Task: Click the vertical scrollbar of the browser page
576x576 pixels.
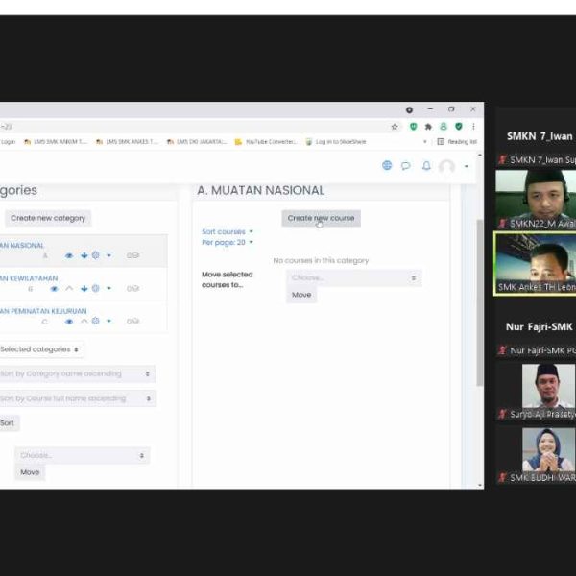Action: (x=479, y=302)
